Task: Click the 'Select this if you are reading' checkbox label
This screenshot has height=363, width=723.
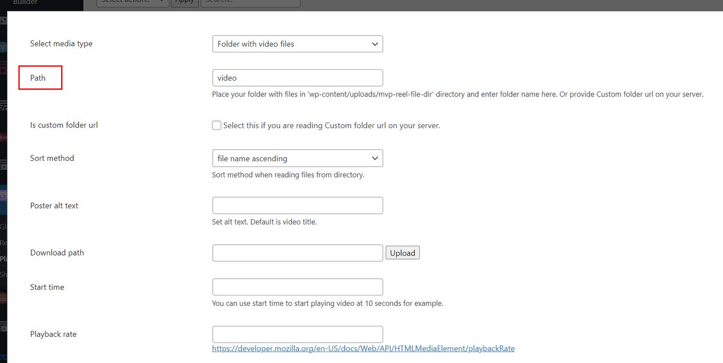Action: coord(331,125)
